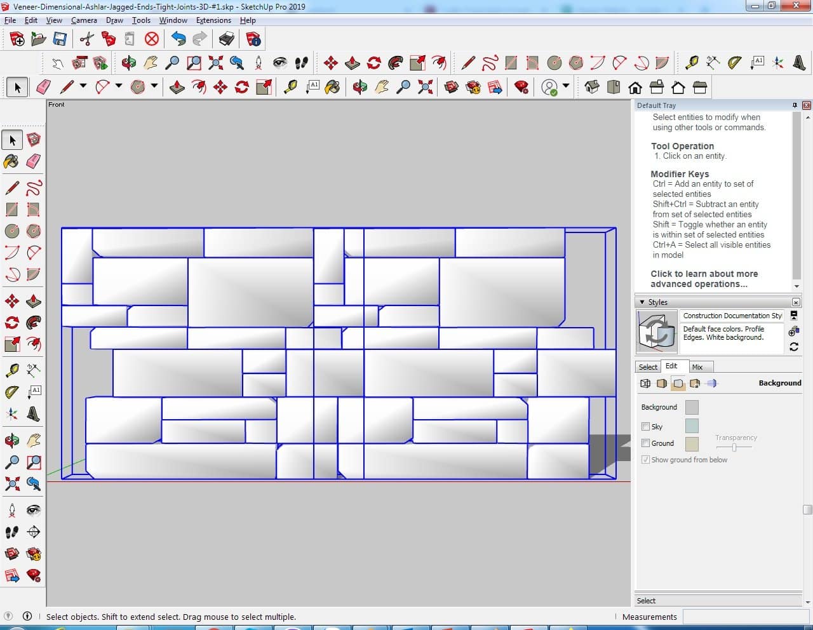This screenshot has height=630, width=813.
Task: Click the Measurements input box
Action: [x=744, y=617]
